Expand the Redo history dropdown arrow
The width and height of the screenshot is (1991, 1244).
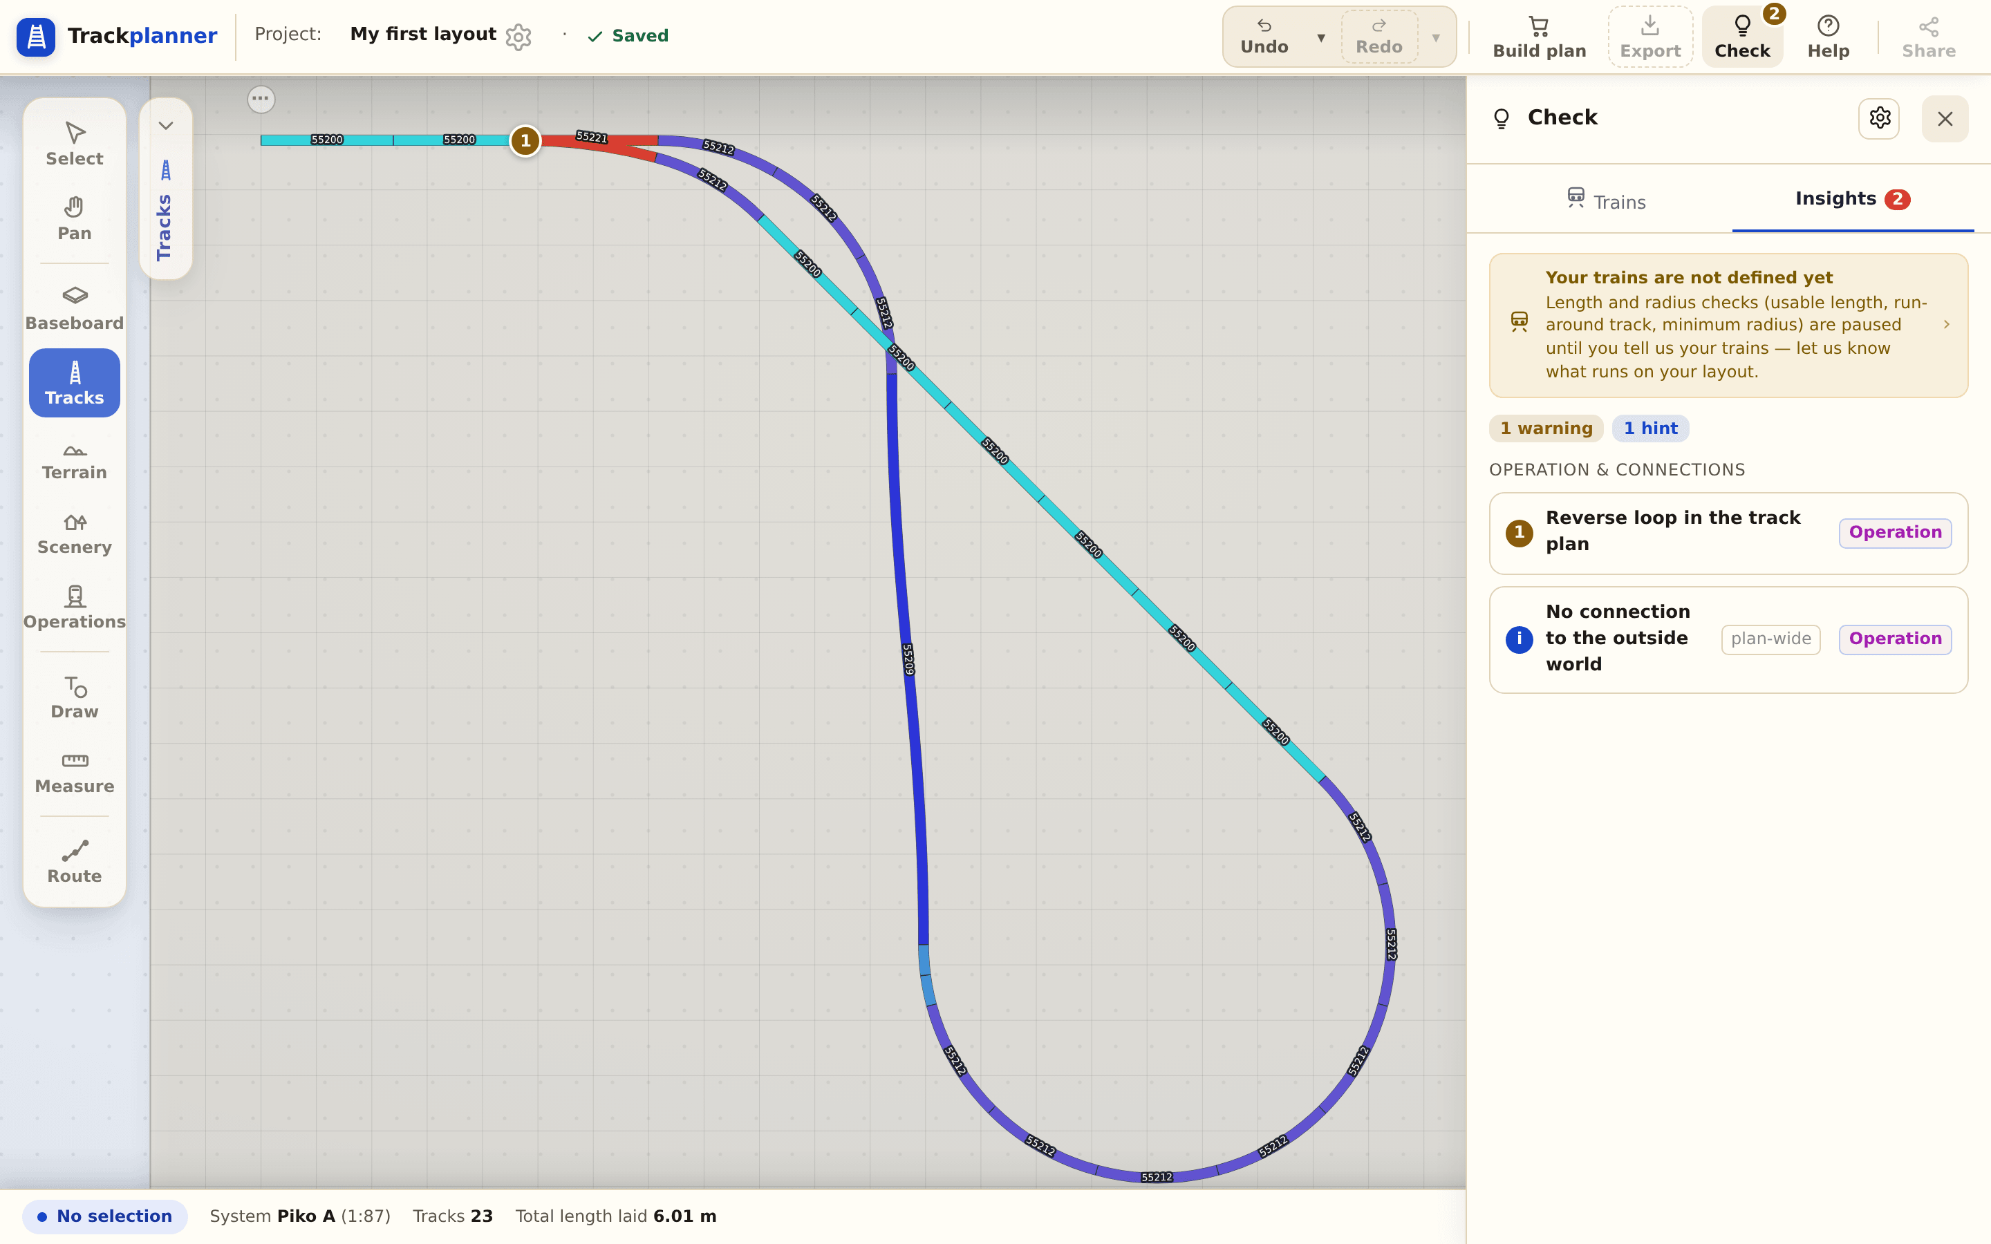pos(1436,37)
